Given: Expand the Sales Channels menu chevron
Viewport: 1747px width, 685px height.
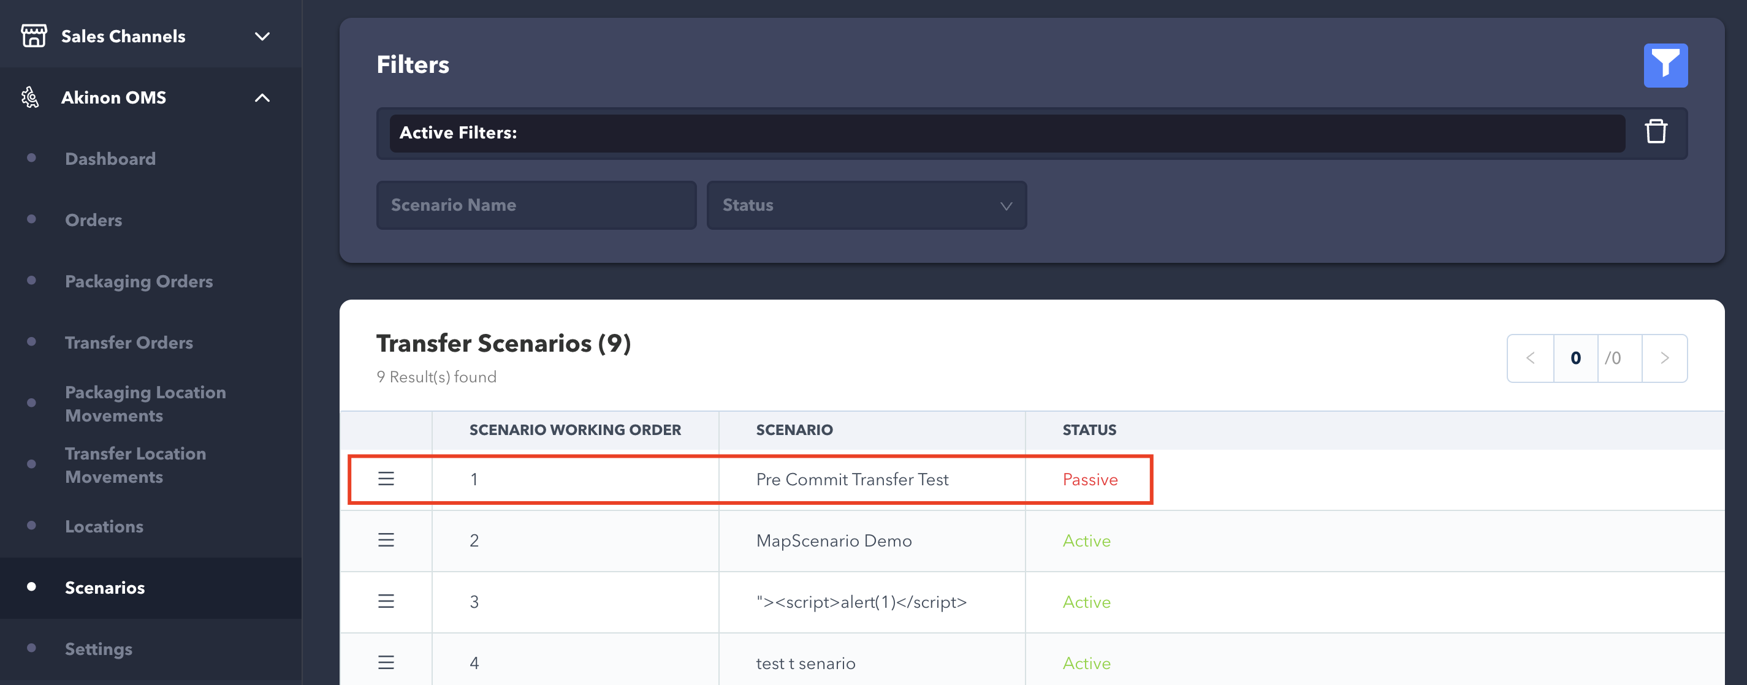Looking at the screenshot, I should point(262,37).
